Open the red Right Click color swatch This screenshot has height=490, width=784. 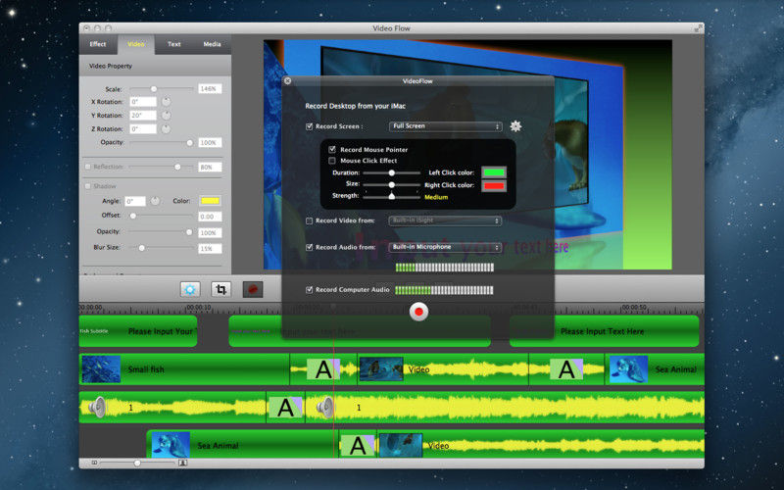pyautogui.click(x=494, y=186)
